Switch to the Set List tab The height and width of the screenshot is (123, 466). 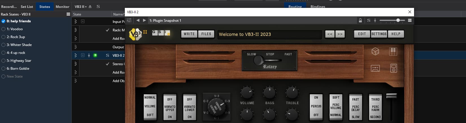[x=27, y=6]
